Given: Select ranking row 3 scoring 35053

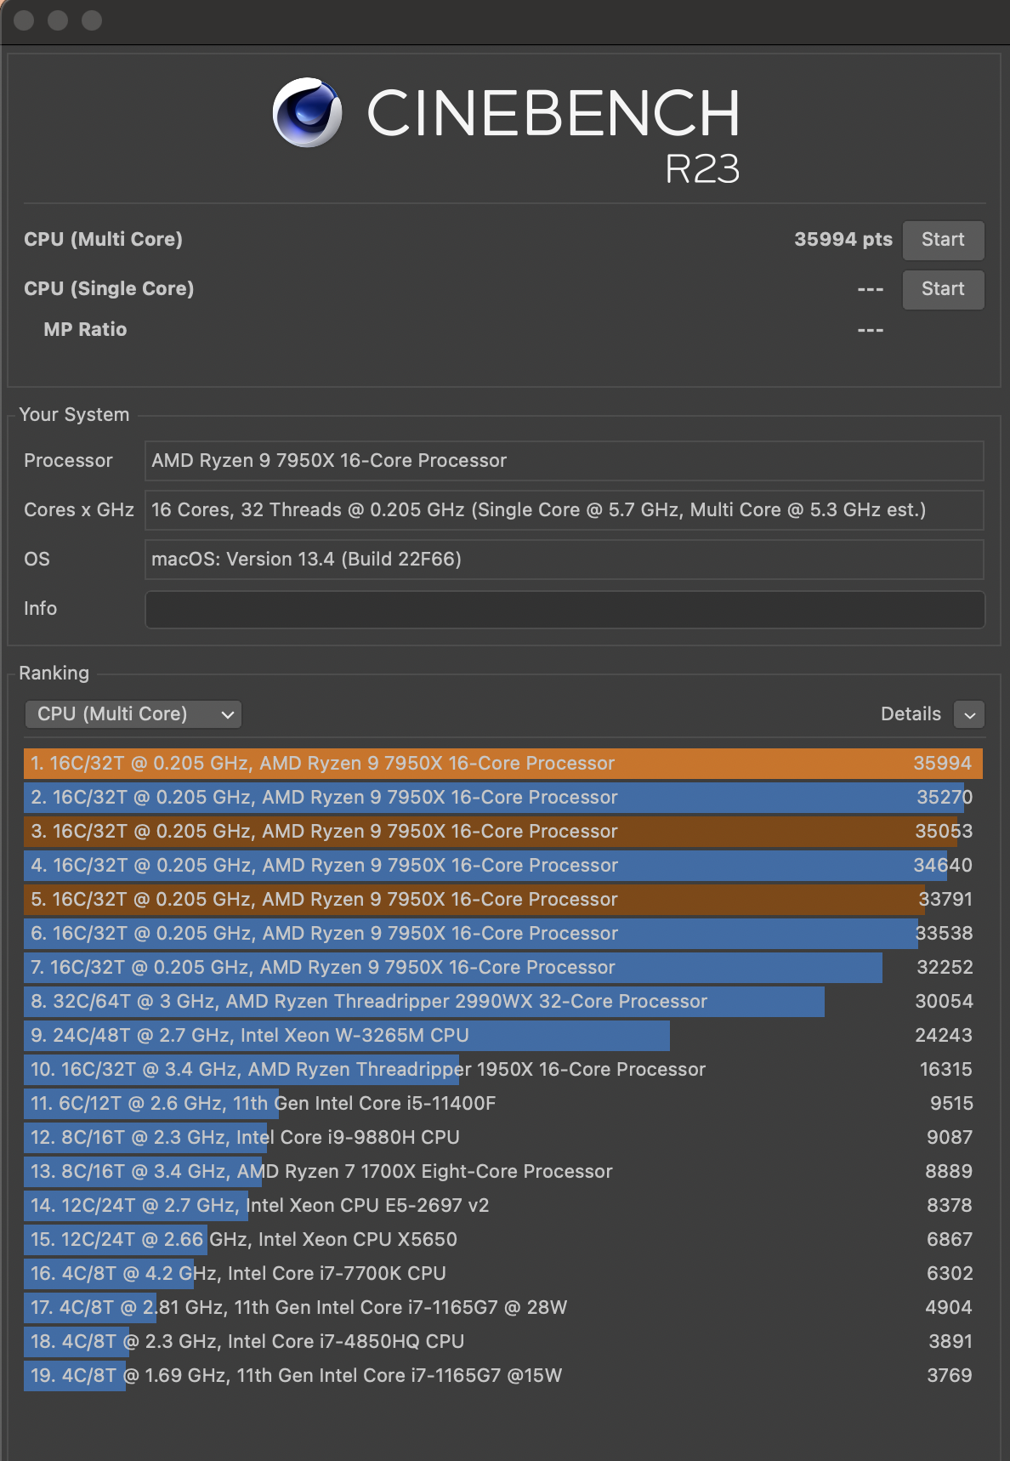Looking at the screenshot, I should pos(503,832).
